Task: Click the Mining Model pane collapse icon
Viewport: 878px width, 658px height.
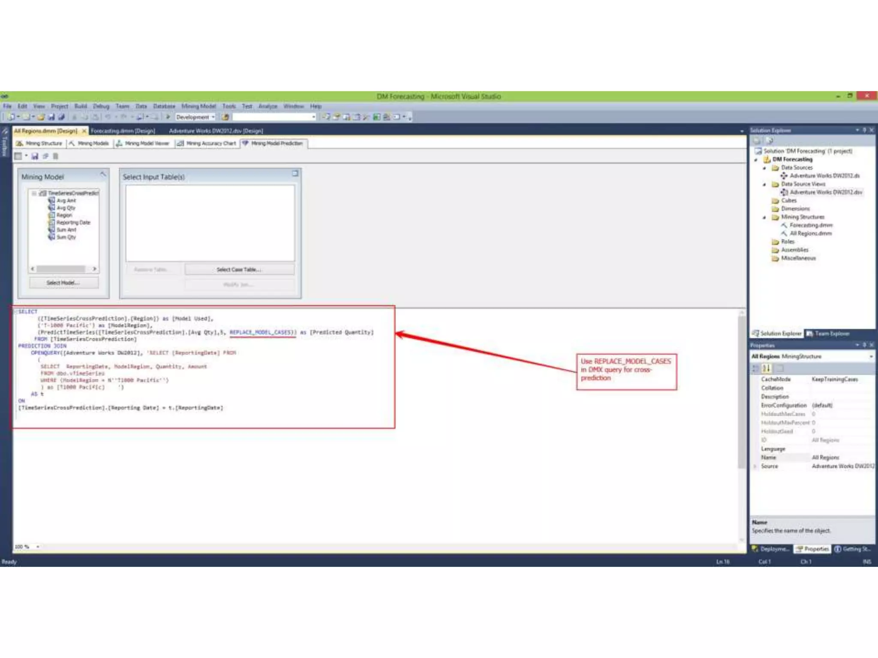Action: (x=103, y=174)
